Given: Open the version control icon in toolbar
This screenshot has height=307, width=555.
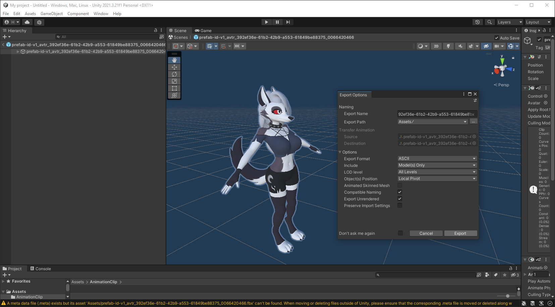Looking at the screenshot, I should click(39, 22).
